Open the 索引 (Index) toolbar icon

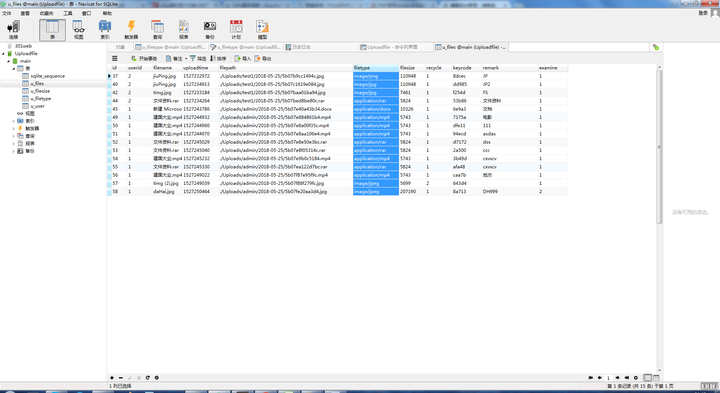105,30
